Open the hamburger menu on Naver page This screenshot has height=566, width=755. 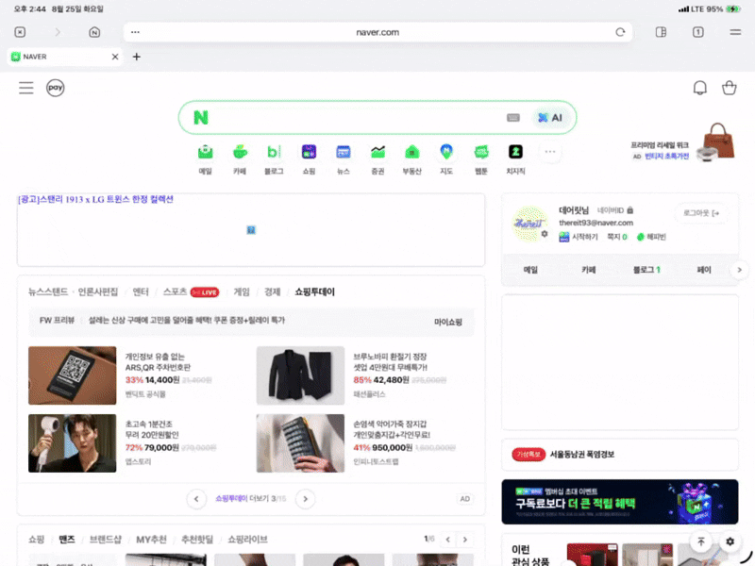26,88
